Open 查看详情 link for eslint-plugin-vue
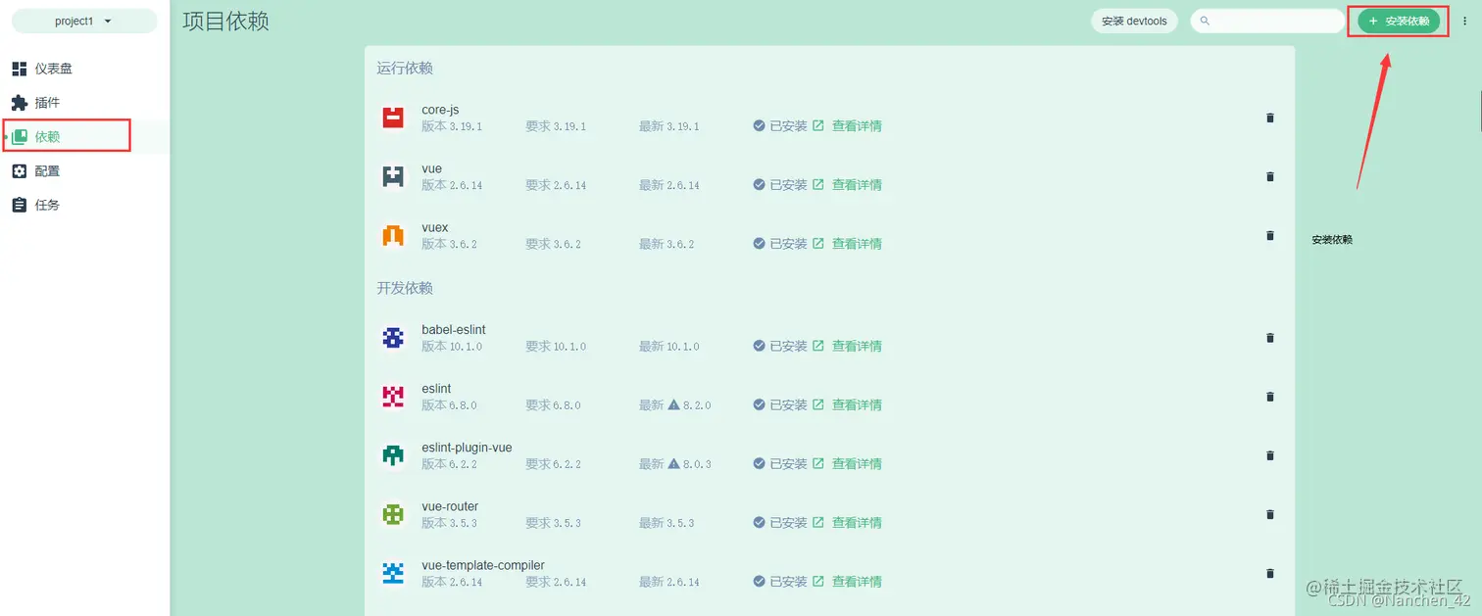Viewport: 1482px width, 616px height. pyautogui.click(x=848, y=464)
